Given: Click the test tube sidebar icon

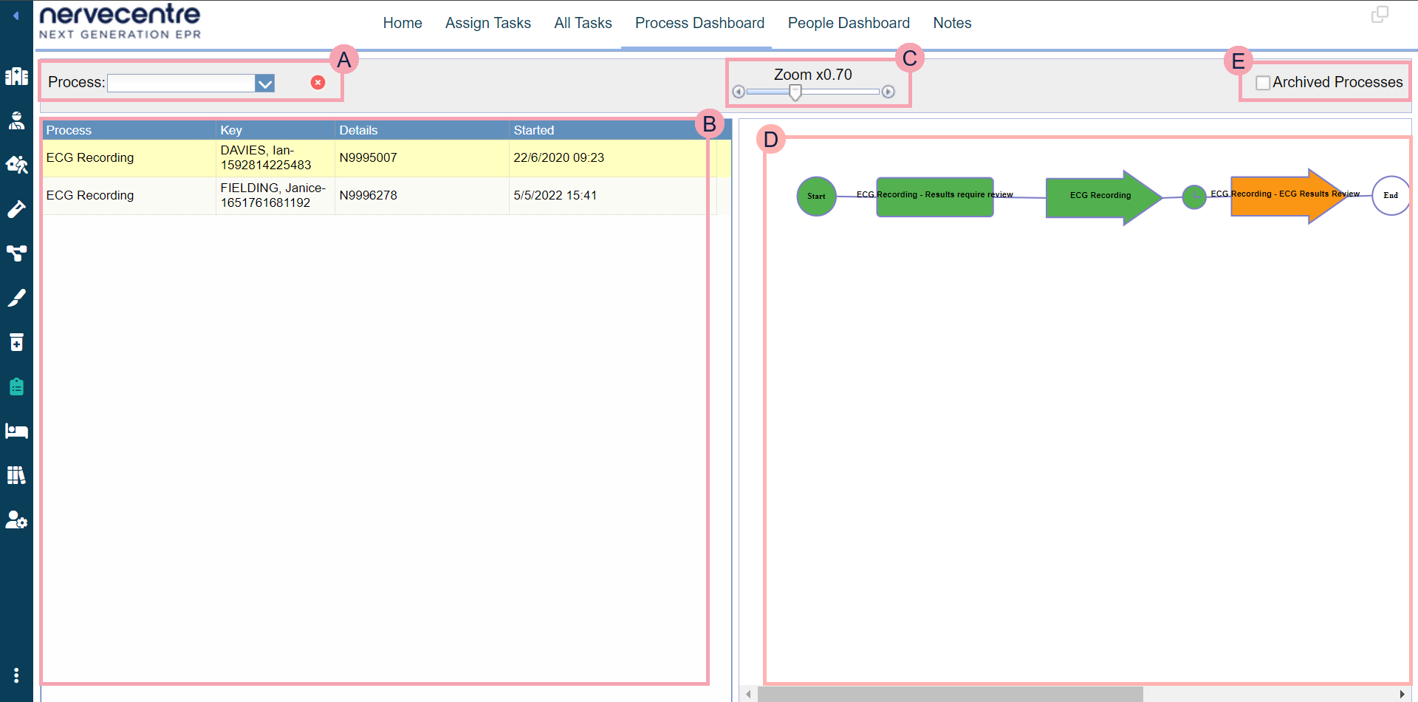Looking at the screenshot, I should [x=16, y=210].
